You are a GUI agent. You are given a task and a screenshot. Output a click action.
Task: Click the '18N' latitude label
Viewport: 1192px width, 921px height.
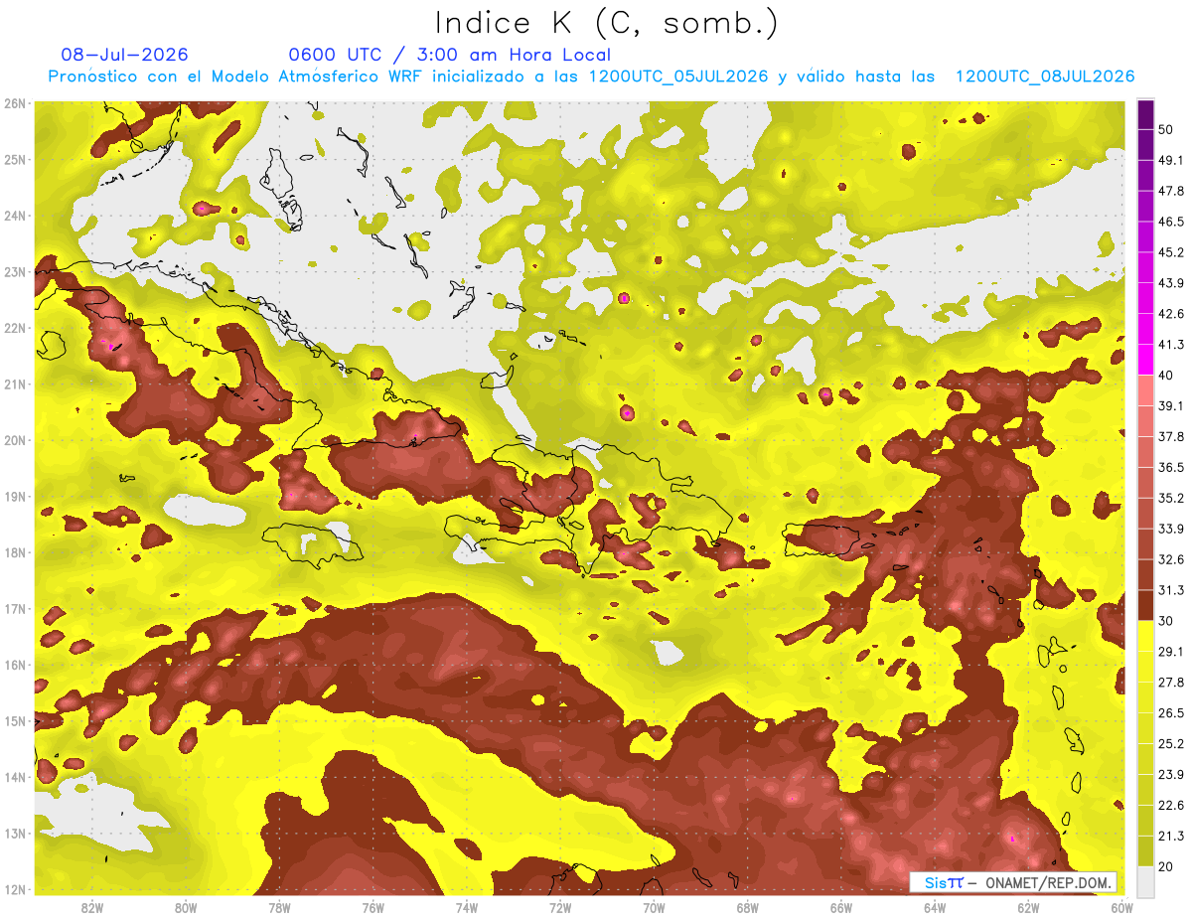(x=14, y=552)
